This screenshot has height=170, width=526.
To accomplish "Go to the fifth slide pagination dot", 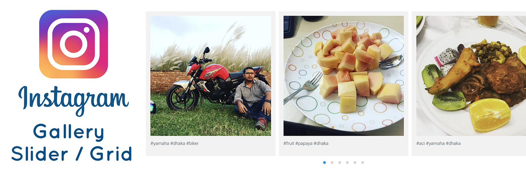I will (x=355, y=163).
